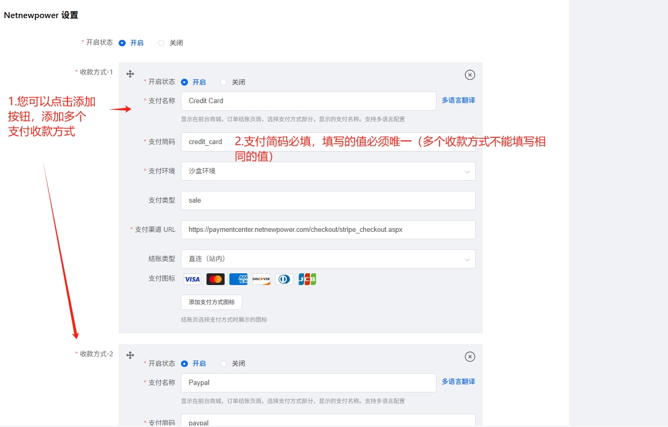Click drag handle icon of 收款方式-2
The image size is (668, 427).
point(130,355)
